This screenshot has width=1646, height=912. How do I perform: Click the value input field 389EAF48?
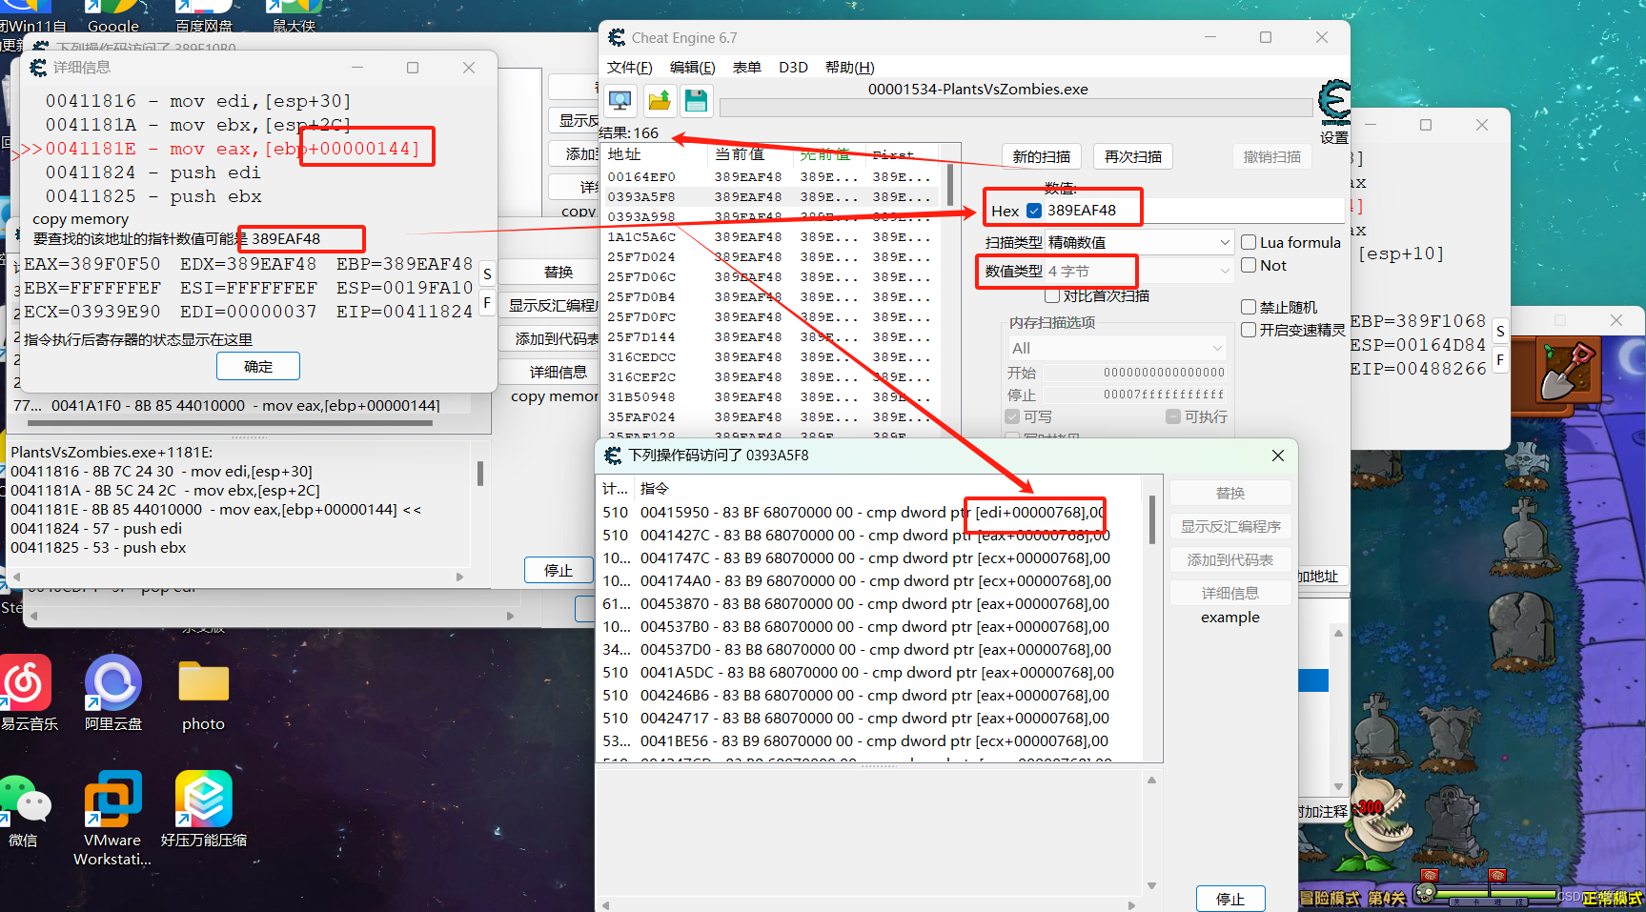click(x=1195, y=211)
